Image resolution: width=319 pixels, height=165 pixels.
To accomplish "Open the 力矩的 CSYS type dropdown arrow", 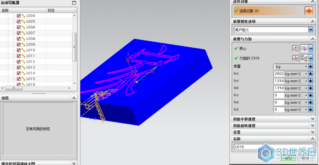I will point(311,58).
